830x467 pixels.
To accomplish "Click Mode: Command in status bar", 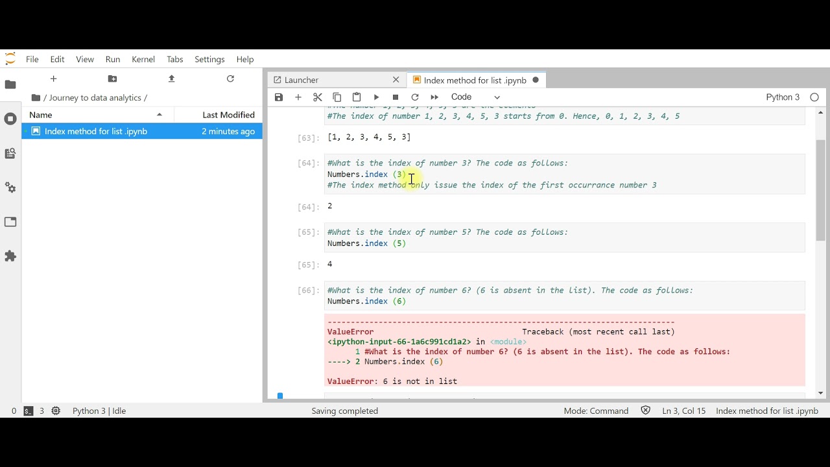I will click(596, 411).
